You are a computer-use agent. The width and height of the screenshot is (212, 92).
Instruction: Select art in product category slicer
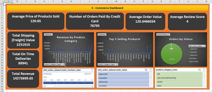[179, 74]
